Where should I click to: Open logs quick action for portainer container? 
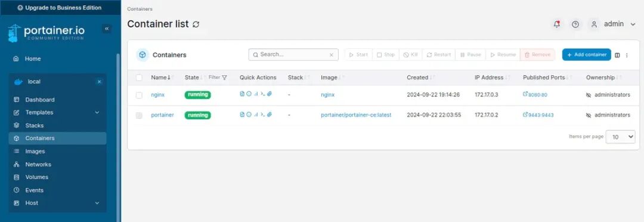(242, 115)
